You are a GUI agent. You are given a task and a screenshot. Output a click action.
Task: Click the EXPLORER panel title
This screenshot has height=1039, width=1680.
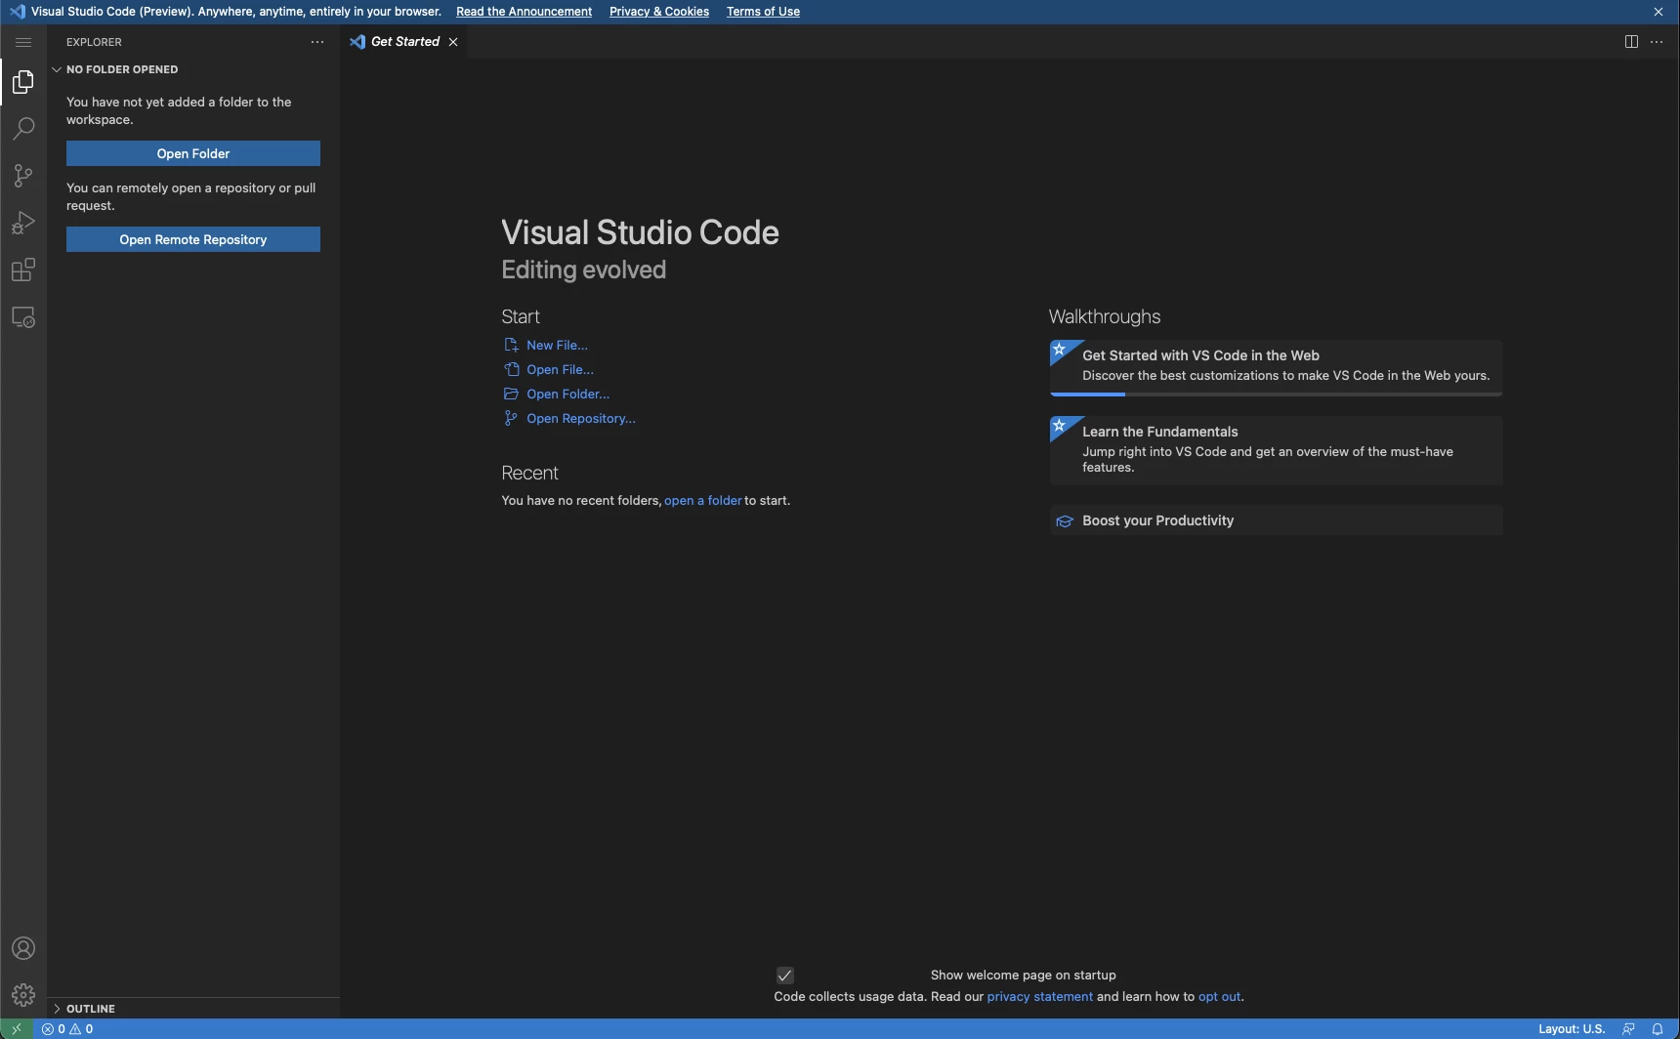pyautogui.click(x=94, y=42)
